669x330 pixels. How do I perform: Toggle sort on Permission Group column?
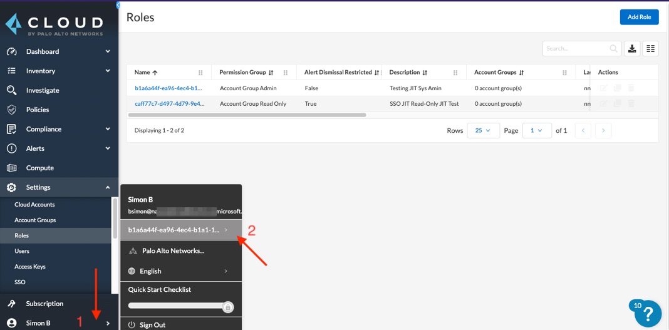(271, 73)
